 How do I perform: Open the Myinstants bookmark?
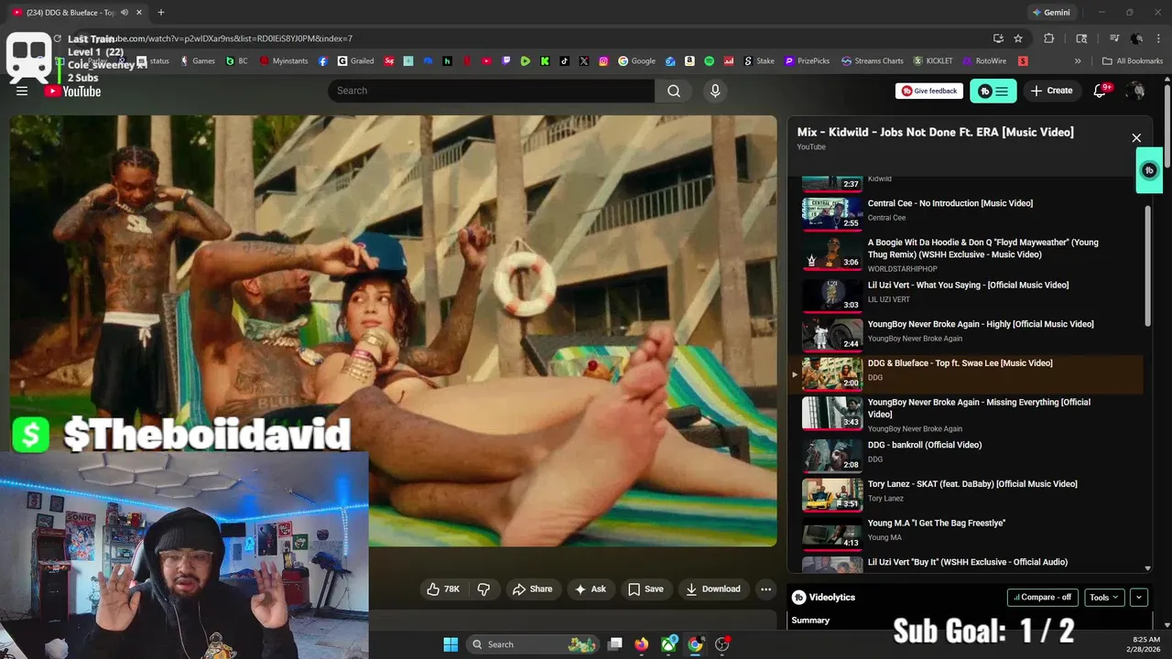284,61
